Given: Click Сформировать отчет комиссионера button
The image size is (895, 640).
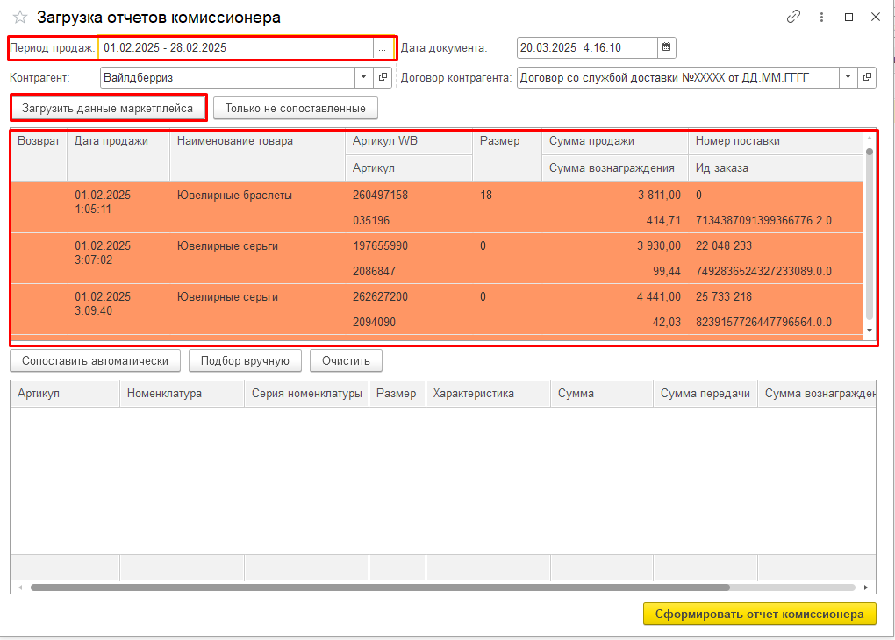Looking at the screenshot, I should click(759, 614).
